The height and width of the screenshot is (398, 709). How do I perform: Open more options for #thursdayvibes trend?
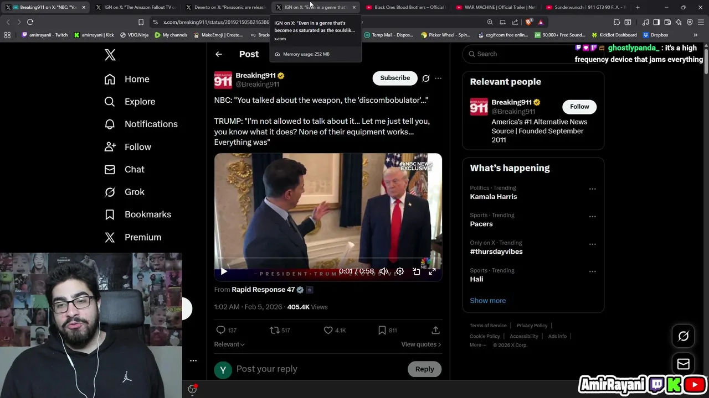[x=592, y=244]
